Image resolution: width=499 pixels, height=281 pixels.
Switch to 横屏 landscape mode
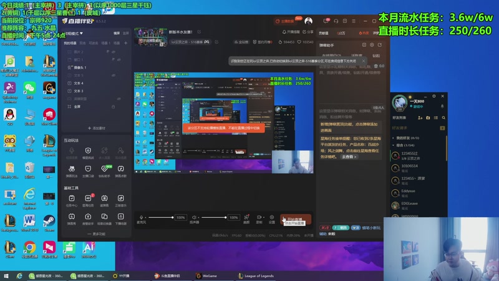(117, 33)
